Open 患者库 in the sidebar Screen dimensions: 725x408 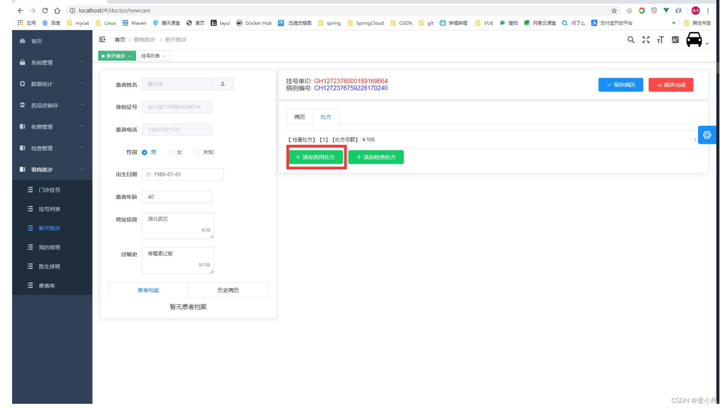point(52,285)
